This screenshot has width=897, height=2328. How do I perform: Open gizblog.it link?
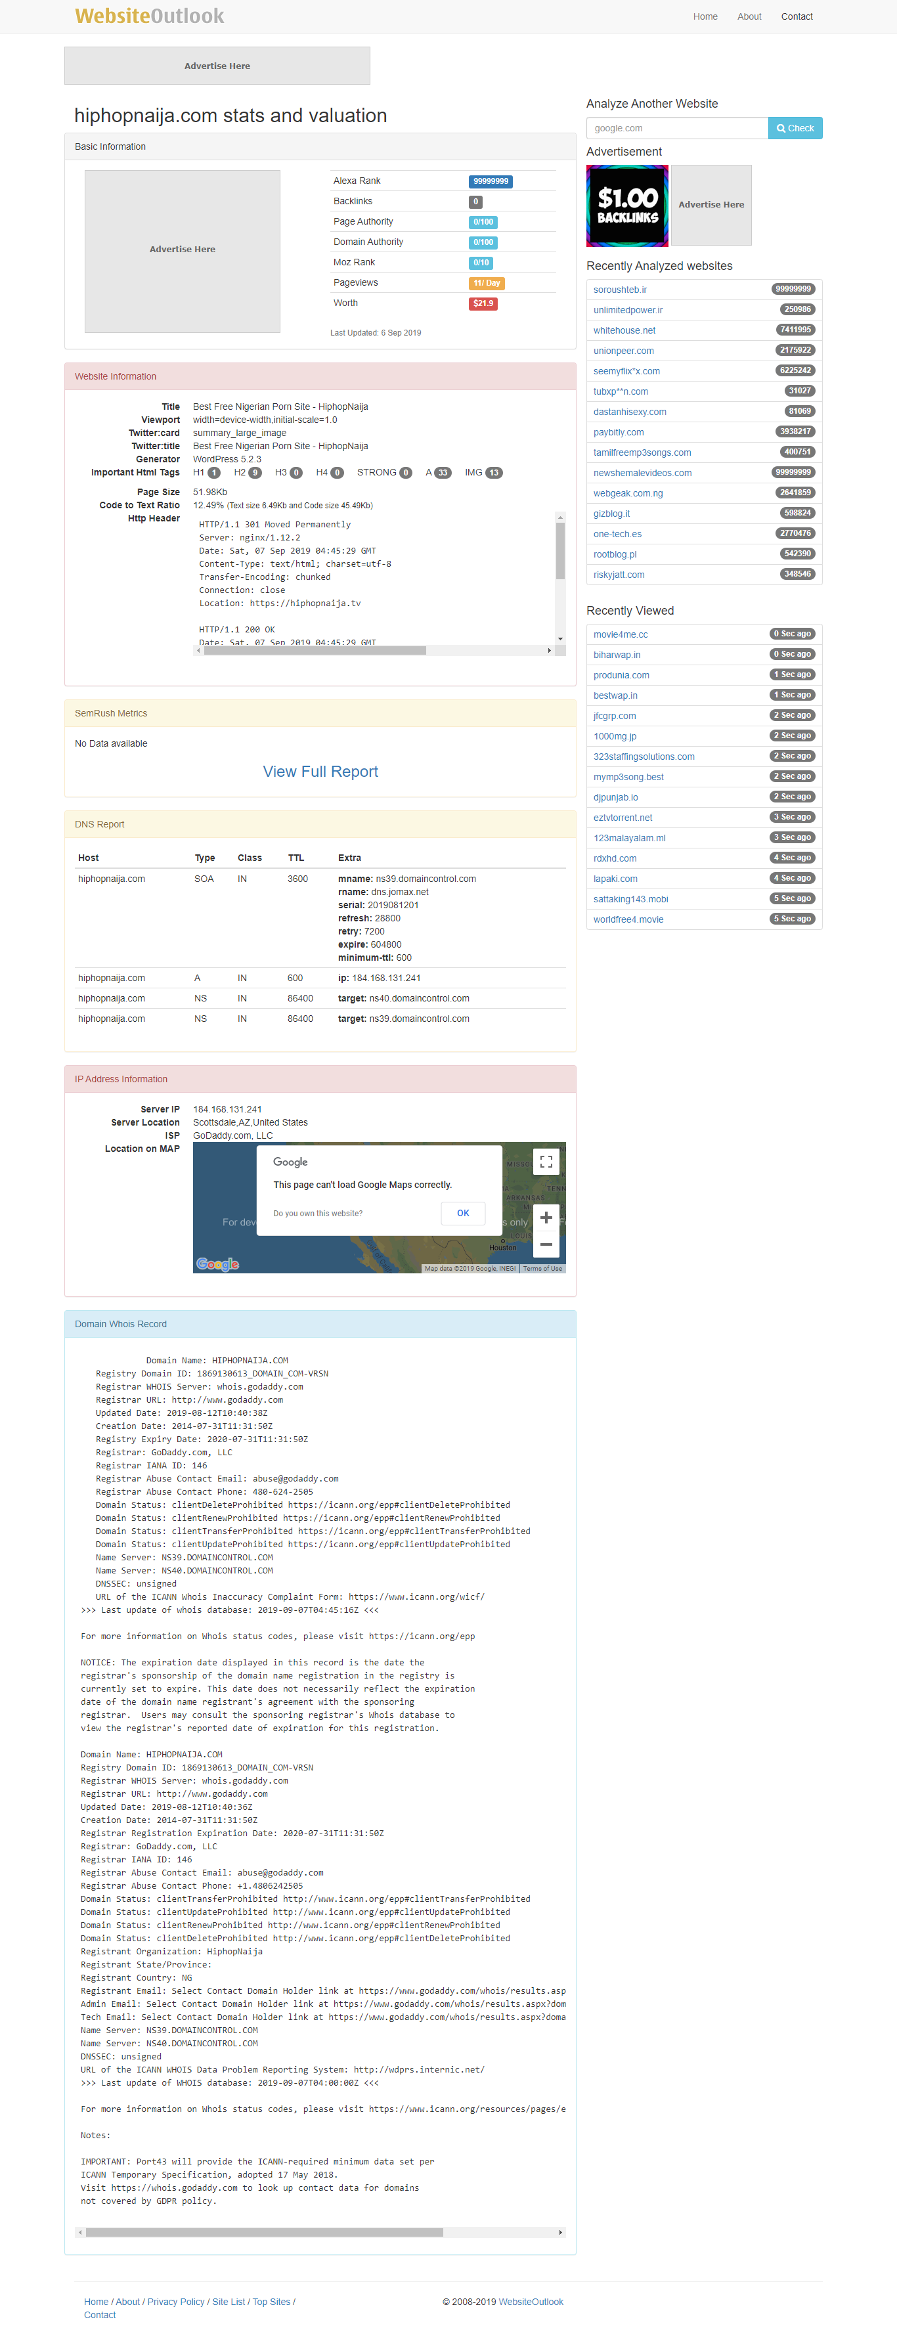(x=611, y=514)
